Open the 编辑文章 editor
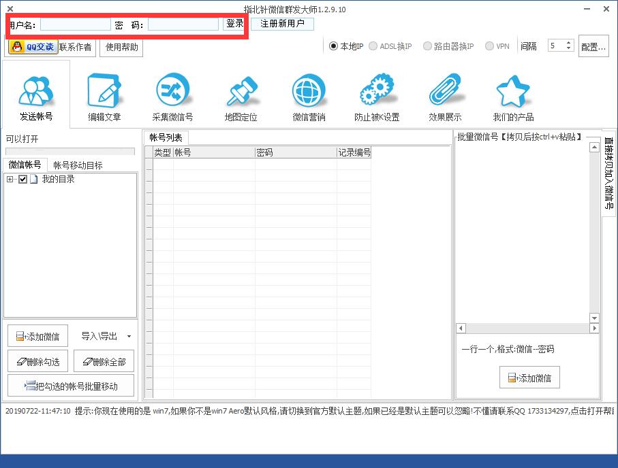 point(104,97)
